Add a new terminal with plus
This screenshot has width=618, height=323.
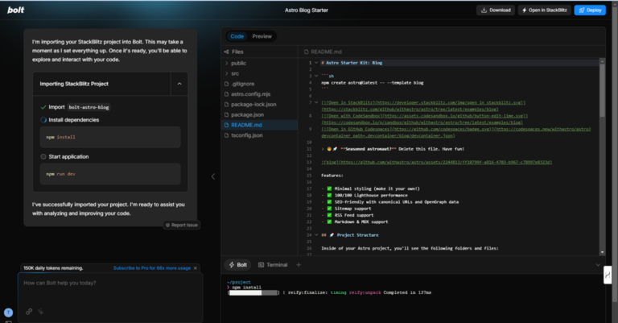pos(299,265)
